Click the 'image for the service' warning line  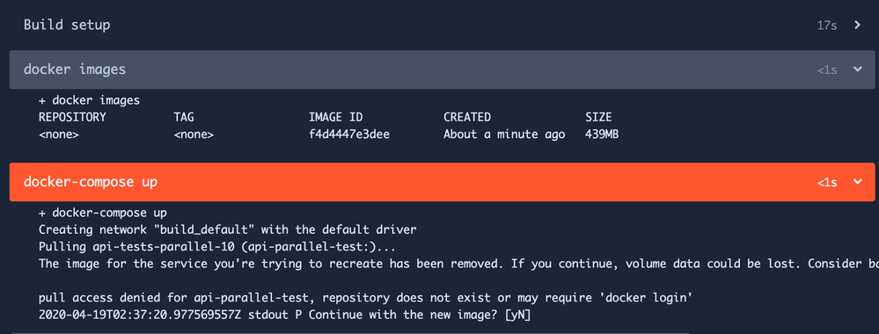[x=458, y=264]
